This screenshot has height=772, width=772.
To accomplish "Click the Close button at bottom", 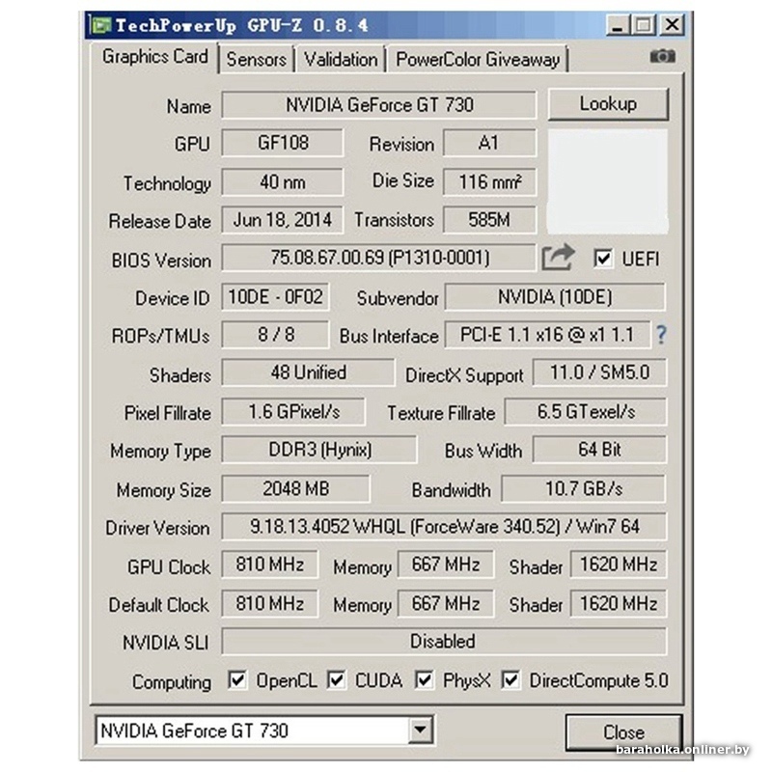I will click(623, 732).
